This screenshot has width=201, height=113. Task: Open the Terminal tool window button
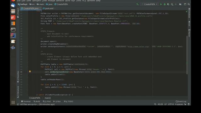click(26, 101)
